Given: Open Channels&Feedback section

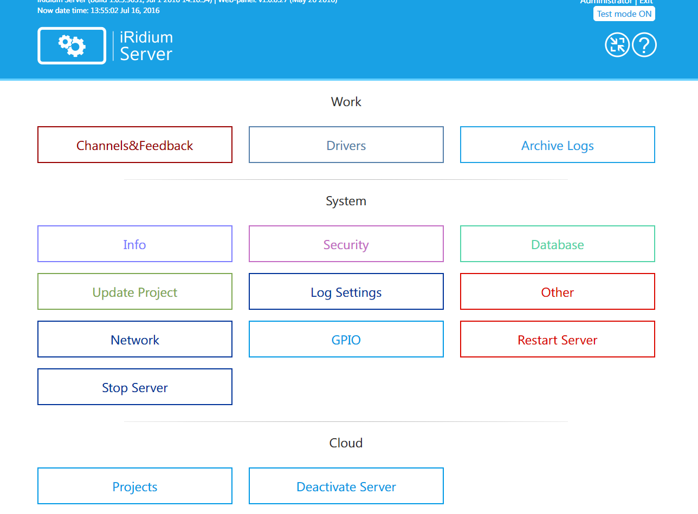Looking at the screenshot, I should click(x=135, y=145).
